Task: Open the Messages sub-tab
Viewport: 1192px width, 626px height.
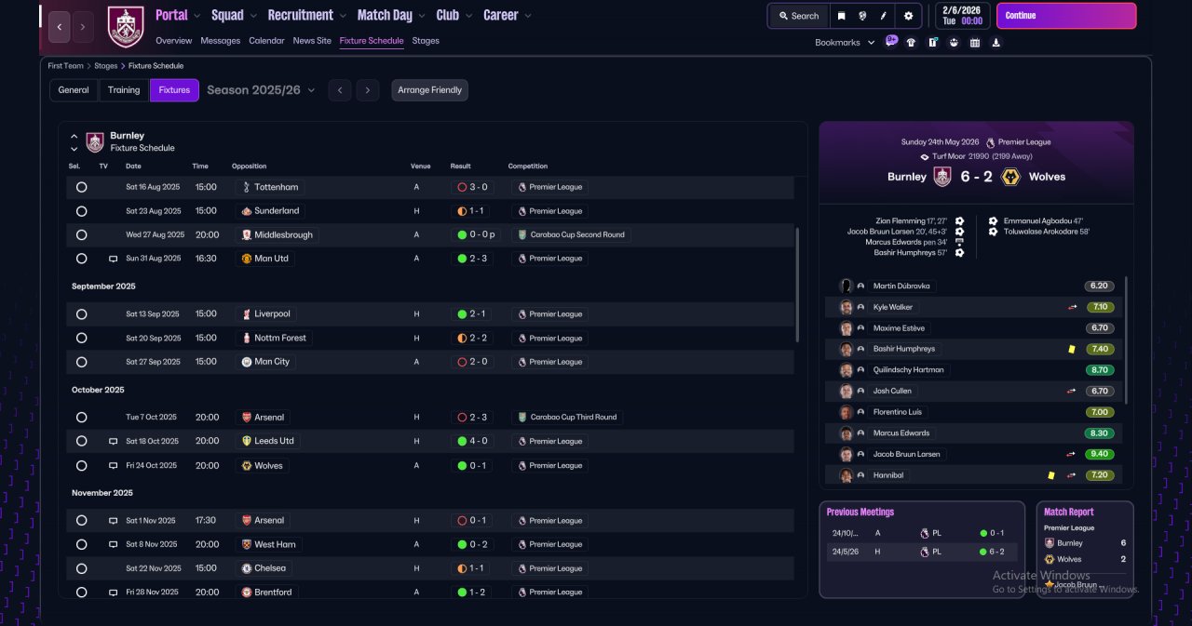Action: pyautogui.click(x=221, y=41)
